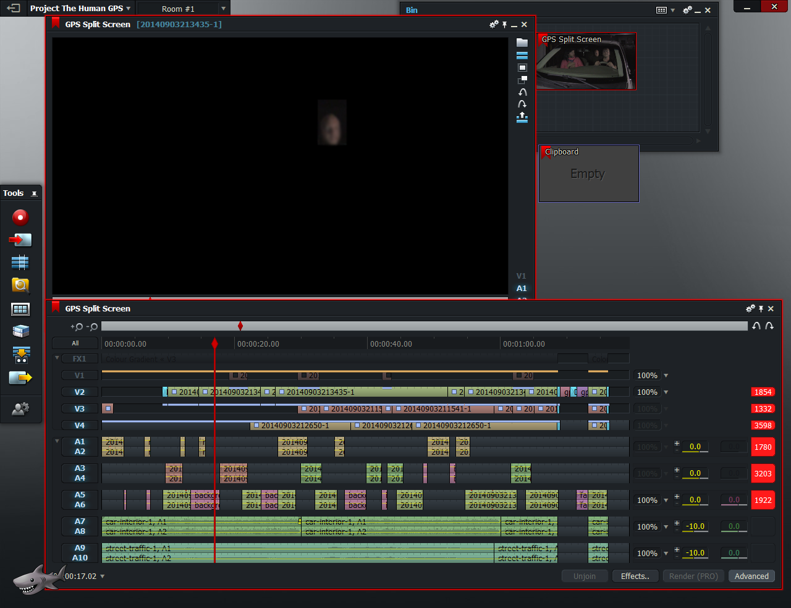Toggle the A9 A10 audio track selector
The height and width of the screenshot is (608, 791).
click(80, 553)
